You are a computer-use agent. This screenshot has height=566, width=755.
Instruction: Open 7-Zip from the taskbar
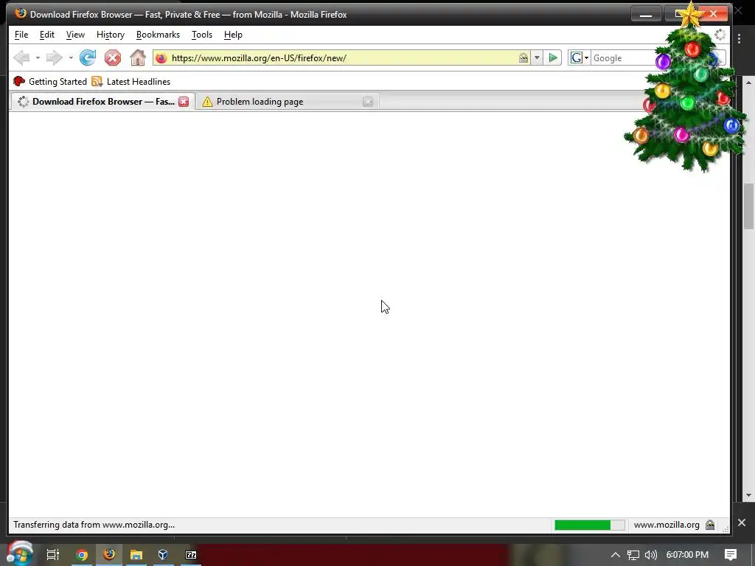pos(191,555)
